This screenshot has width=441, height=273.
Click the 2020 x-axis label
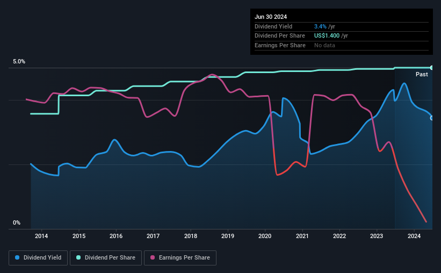[265, 236]
